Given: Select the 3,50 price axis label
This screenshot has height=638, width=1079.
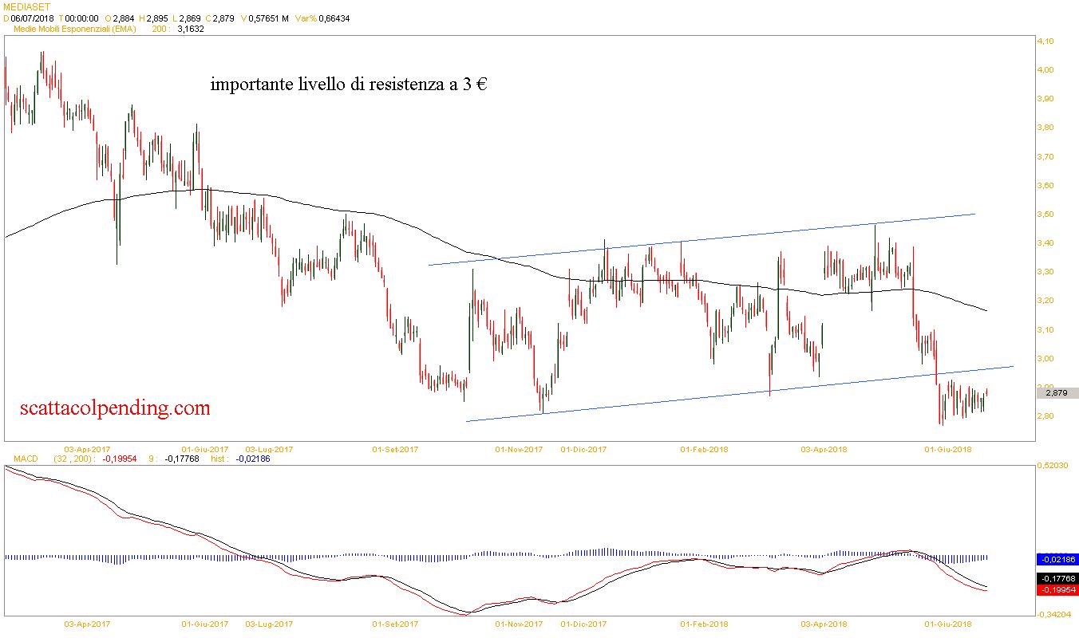Looking at the screenshot, I should [x=1045, y=214].
